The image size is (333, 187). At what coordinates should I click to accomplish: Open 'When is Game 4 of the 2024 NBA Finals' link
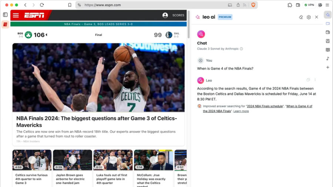pyautogui.click(x=258, y=109)
